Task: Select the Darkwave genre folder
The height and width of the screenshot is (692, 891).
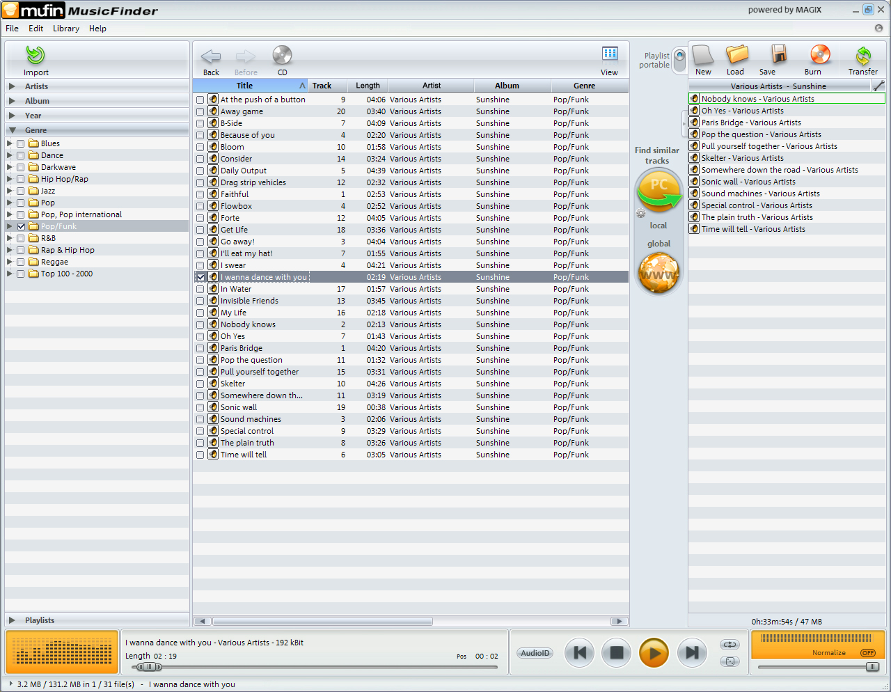Action: [58, 167]
